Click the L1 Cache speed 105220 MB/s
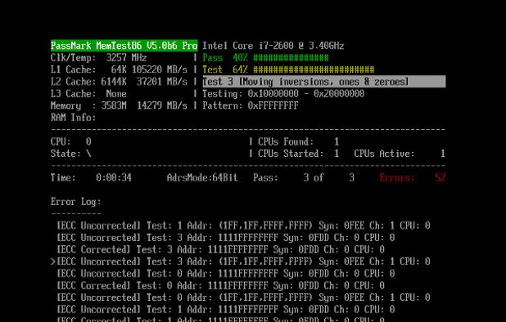506x322 pixels. tap(160, 69)
